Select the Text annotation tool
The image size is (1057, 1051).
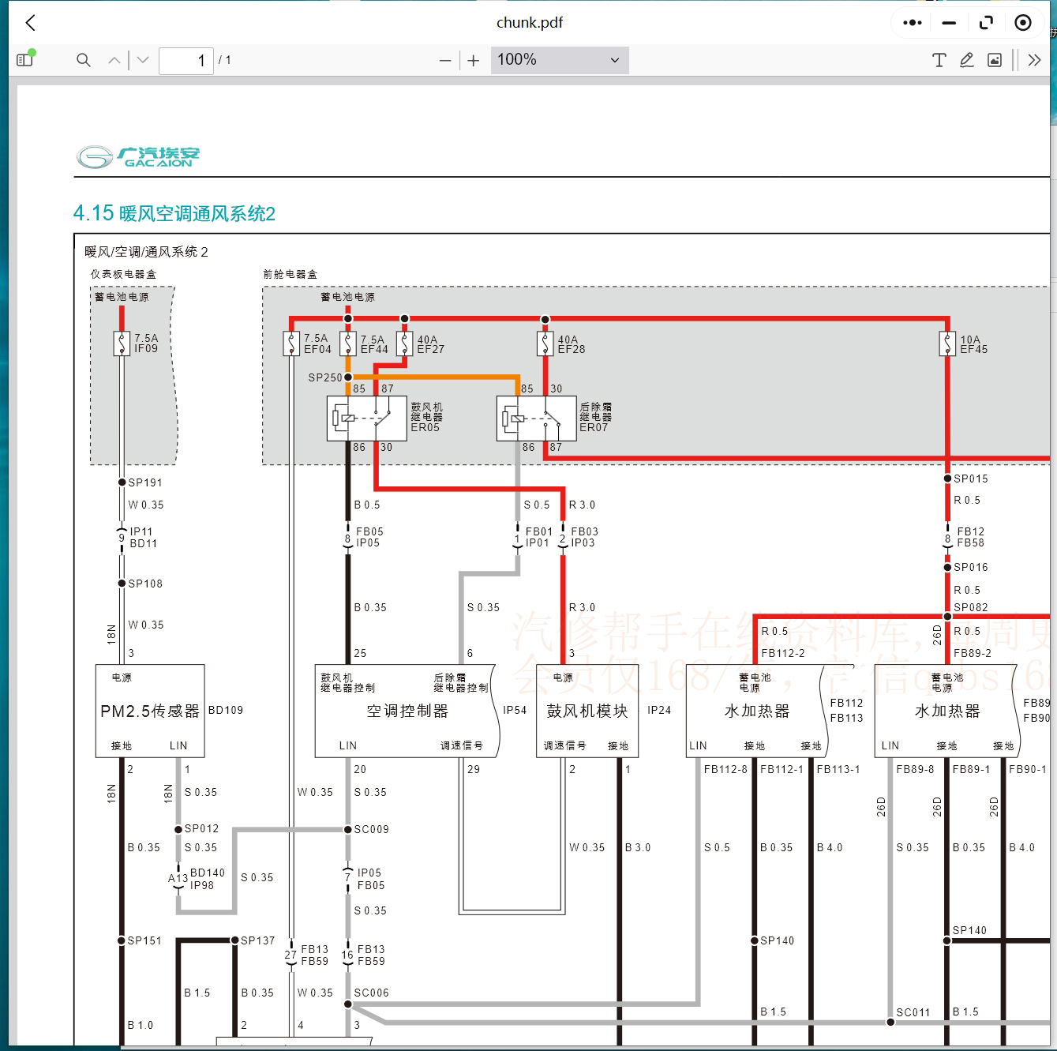[x=939, y=59]
